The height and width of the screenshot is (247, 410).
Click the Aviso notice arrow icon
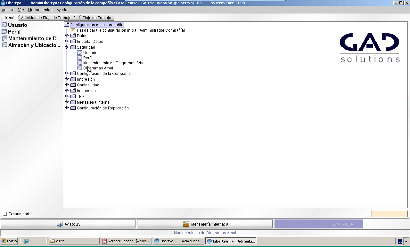pos(60,224)
